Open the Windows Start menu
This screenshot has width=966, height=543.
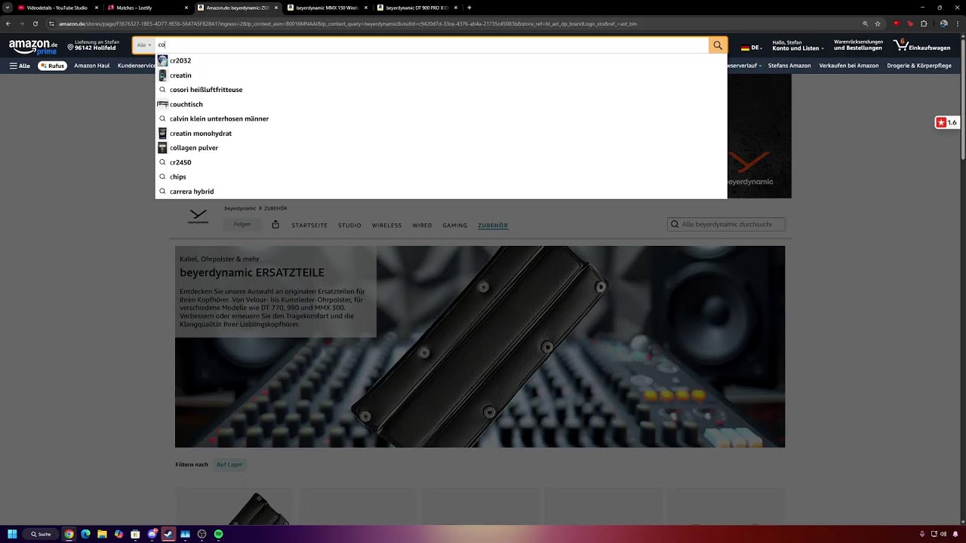(x=12, y=534)
